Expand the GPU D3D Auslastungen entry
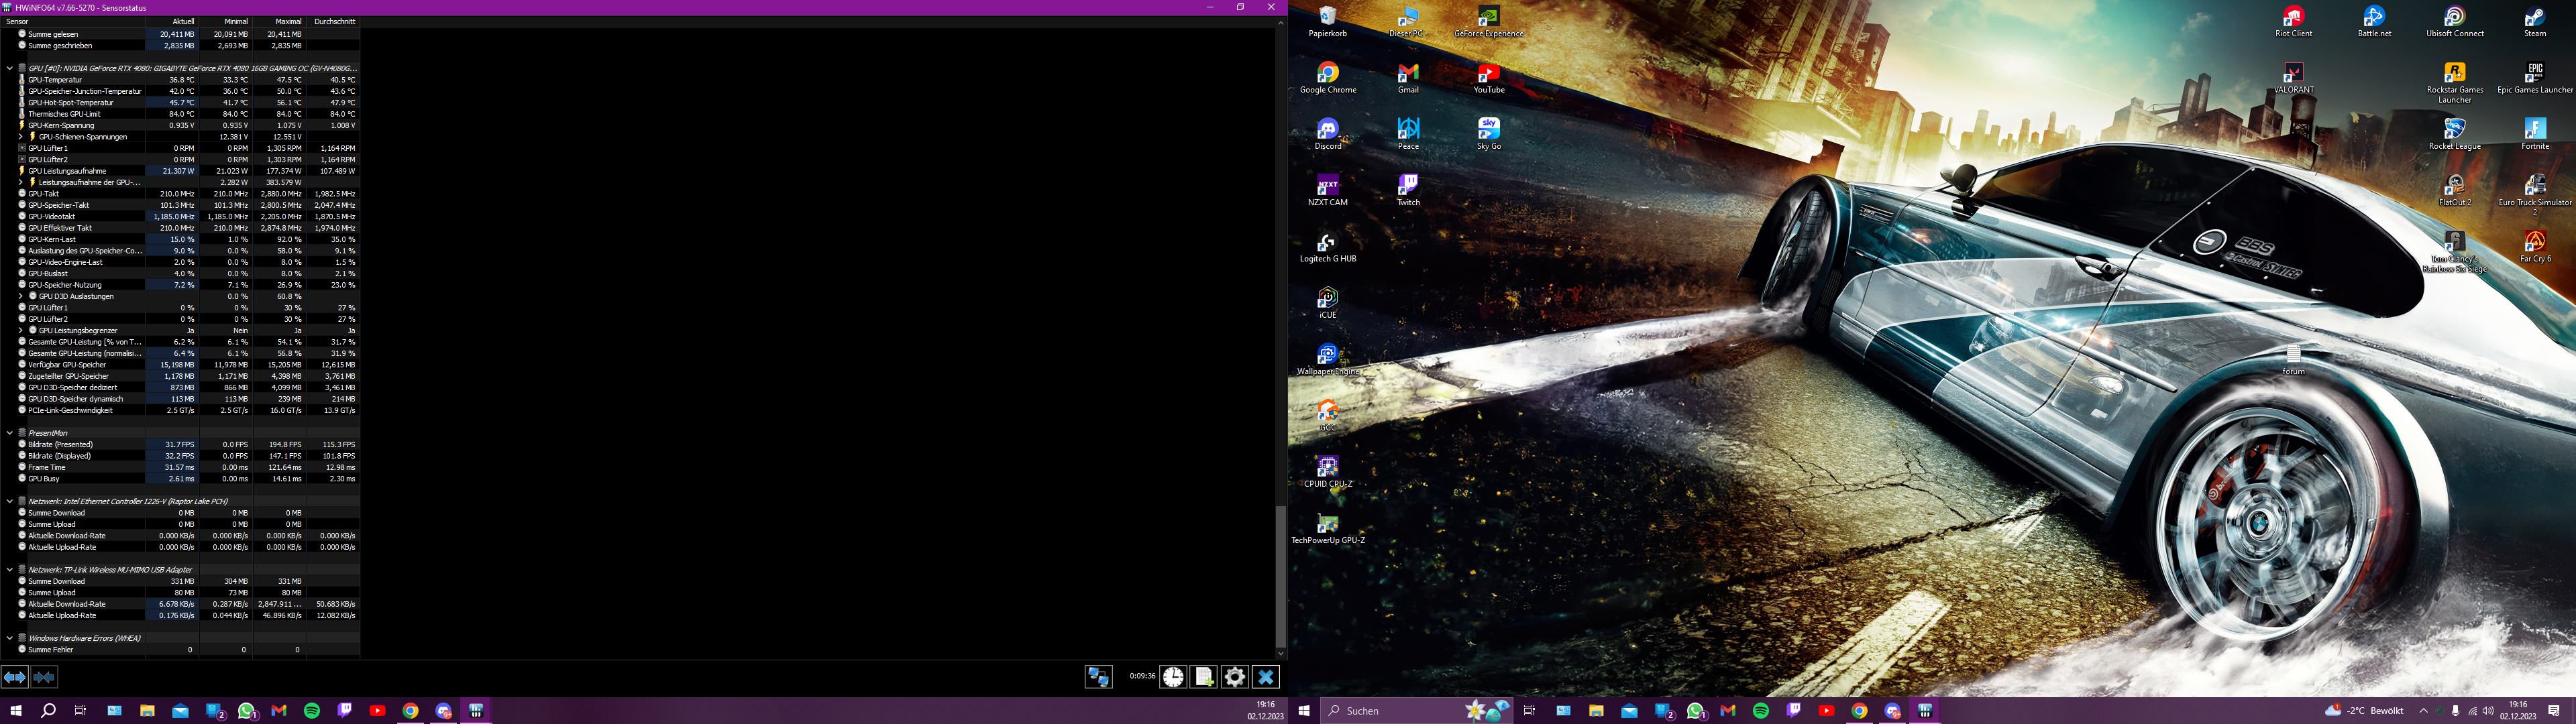Image resolution: width=2576 pixels, height=724 pixels. 20,296
